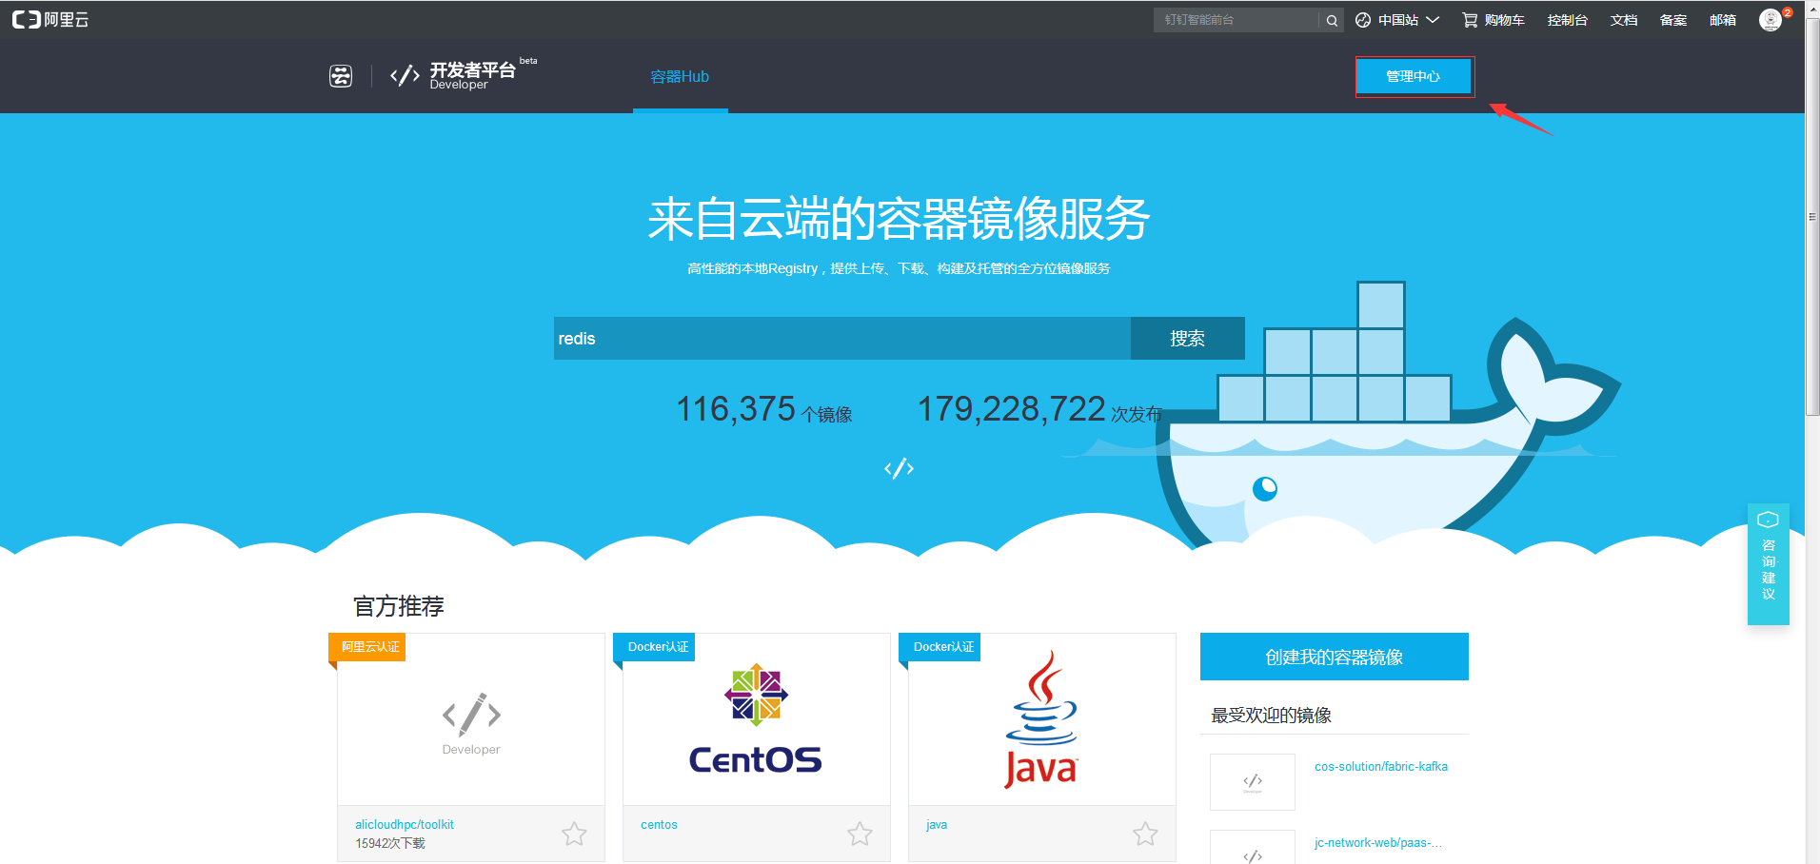This screenshot has width=1820, height=864.
Task: Expand the 中国站 region dropdown
Action: tap(1409, 20)
